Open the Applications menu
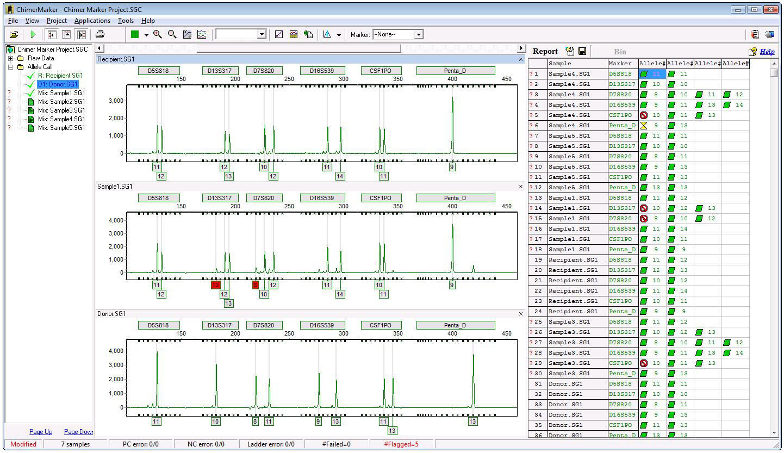The image size is (784, 453). 92,21
